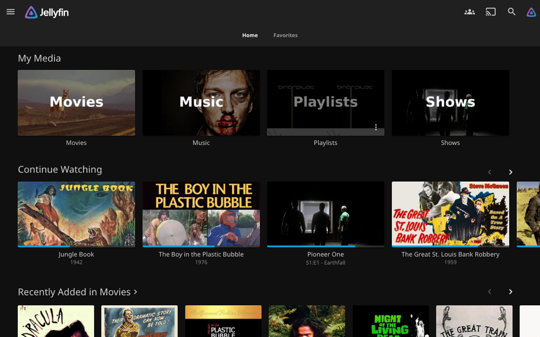540x337 pixels.
Task: Click Pioneer One progress bar
Action: pyautogui.click(x=326, y=246)
